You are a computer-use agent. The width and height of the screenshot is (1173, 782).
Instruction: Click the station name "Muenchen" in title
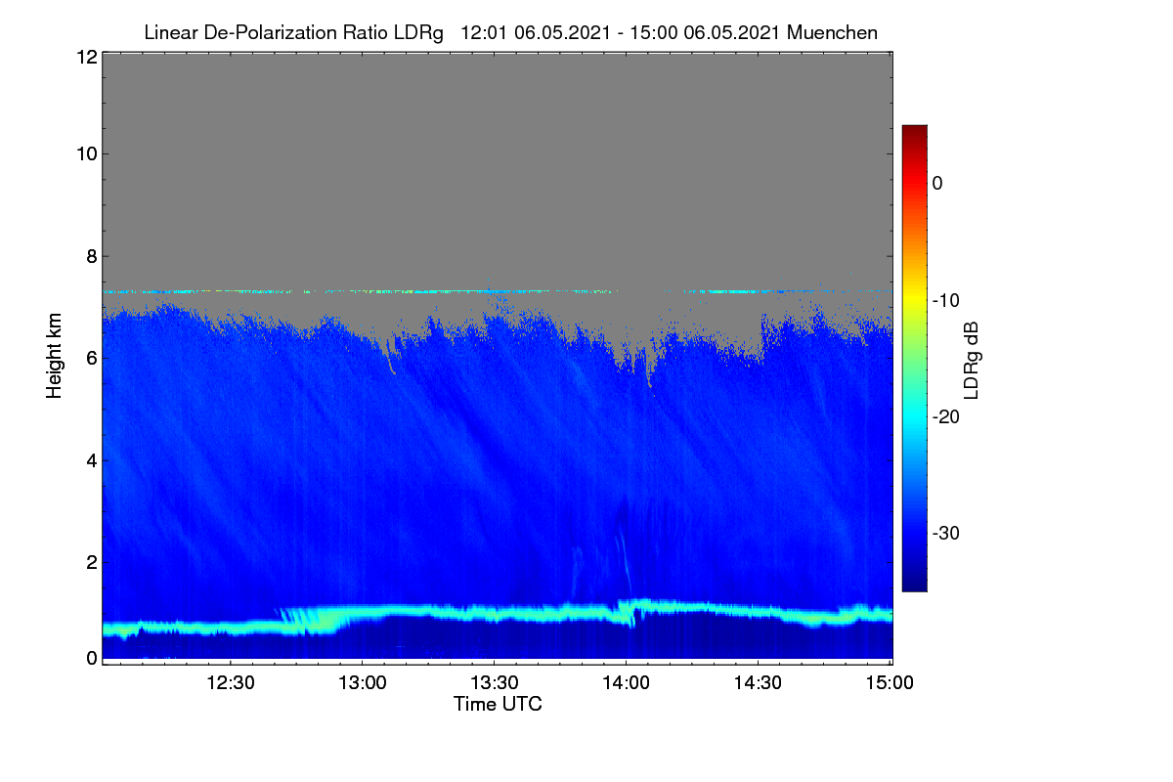[833, 32]
